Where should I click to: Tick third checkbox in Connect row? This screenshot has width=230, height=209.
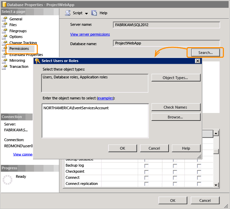(x=199, y=178)
